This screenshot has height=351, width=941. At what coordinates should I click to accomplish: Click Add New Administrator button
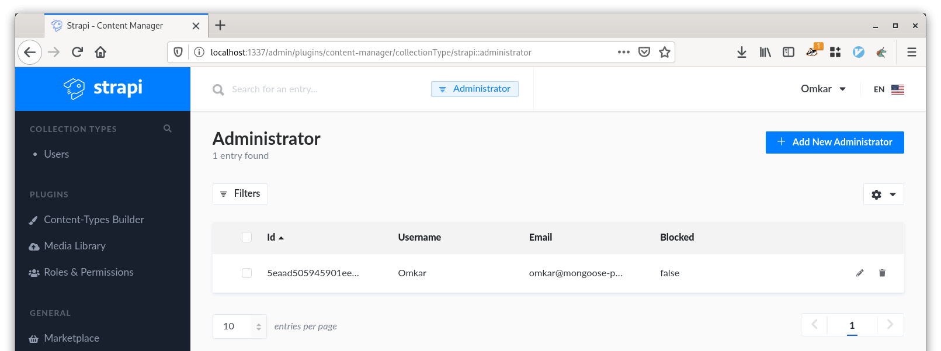835,143
